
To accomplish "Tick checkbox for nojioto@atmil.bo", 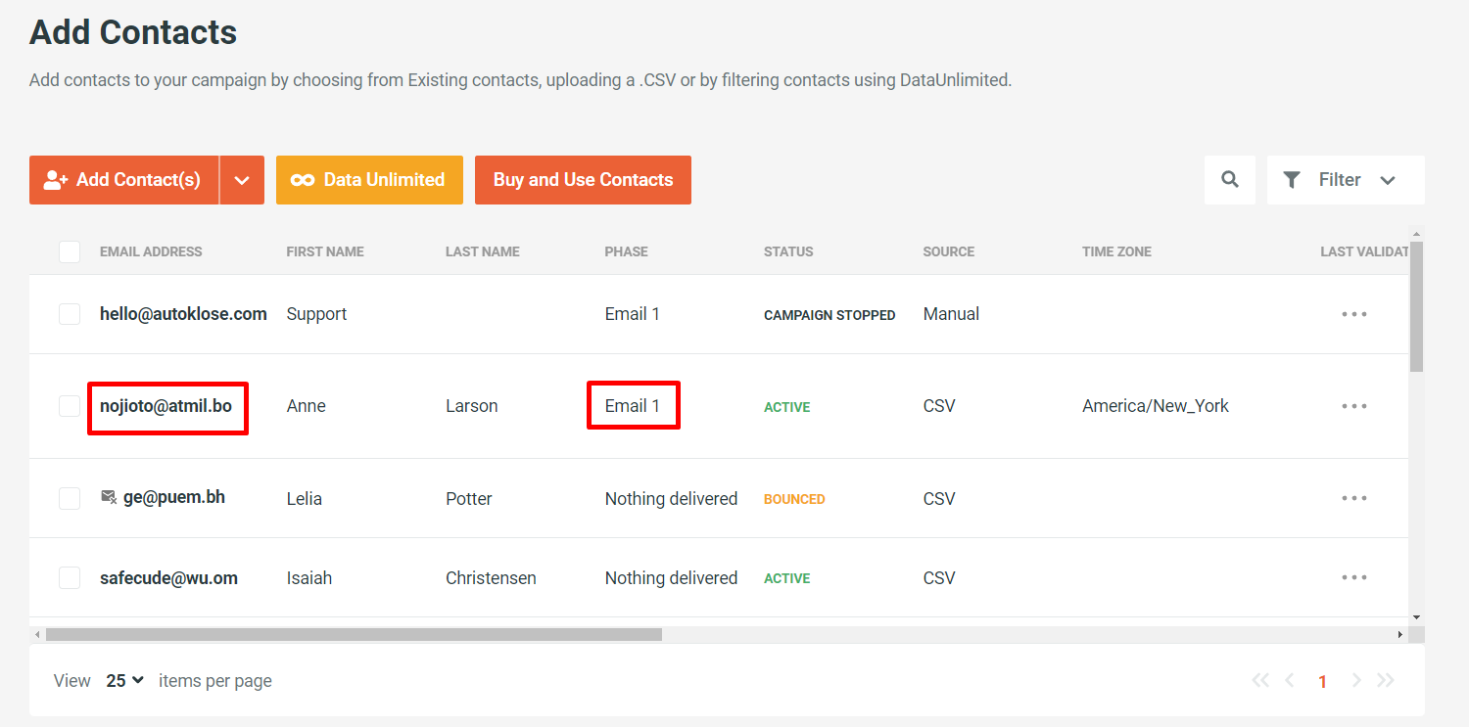I will point(70,406).
